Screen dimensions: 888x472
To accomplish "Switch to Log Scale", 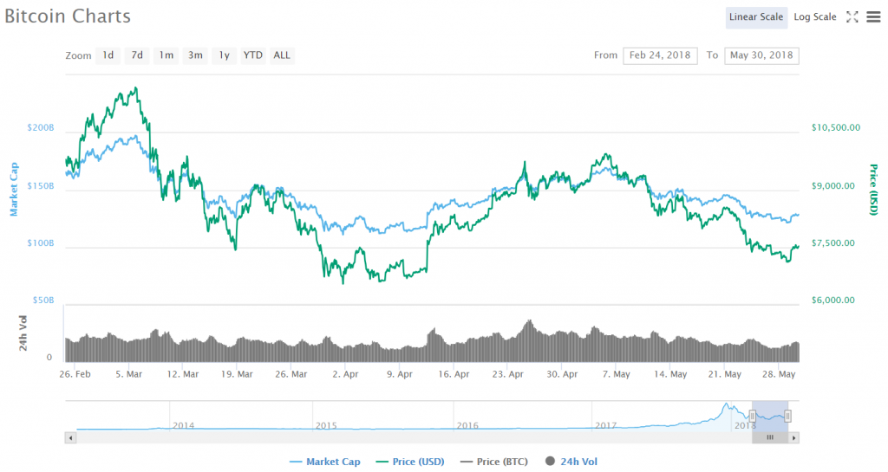I will coord(815,17).
